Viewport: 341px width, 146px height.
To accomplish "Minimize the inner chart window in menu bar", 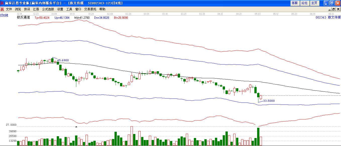I will tap(330, 9).
